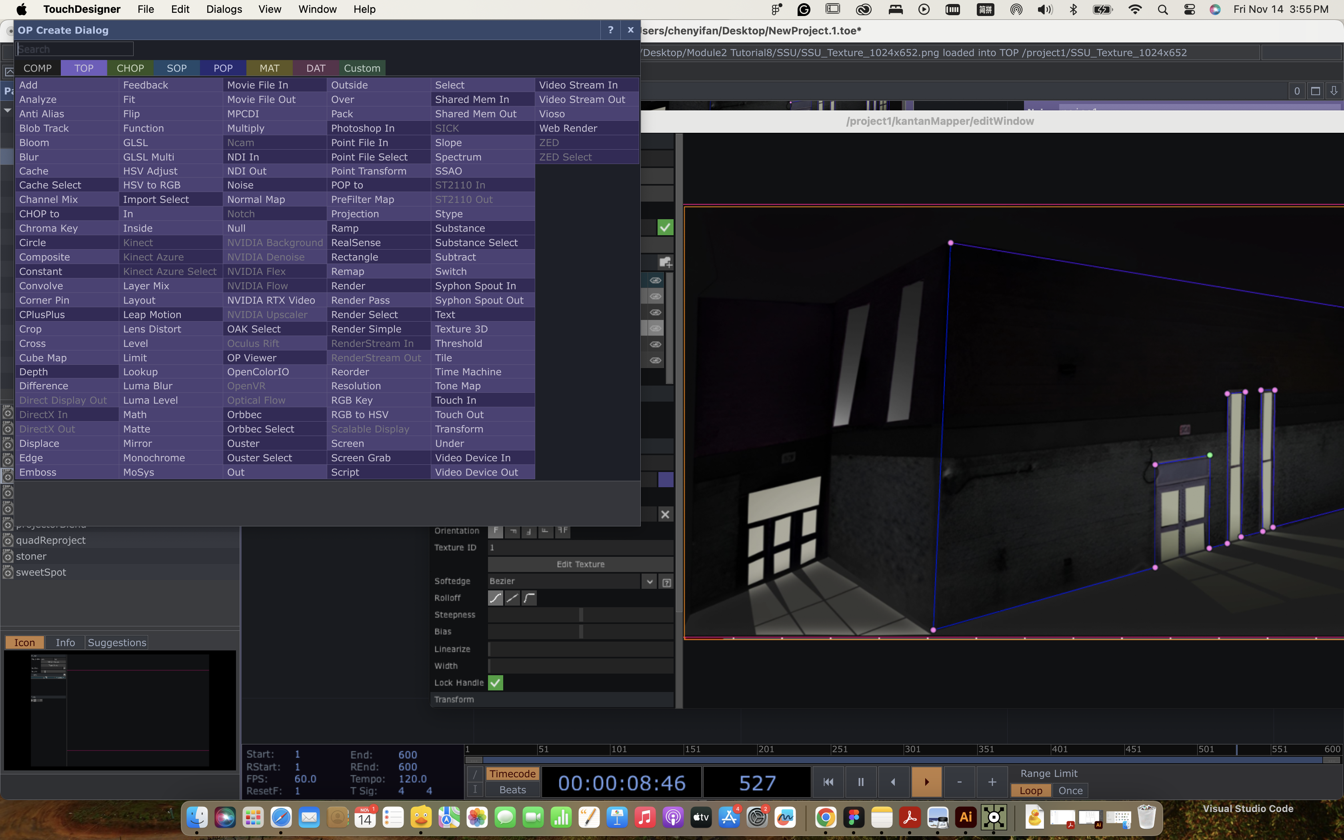This screenshot has width=1344, height=840.
Task: Adjust the Steepness slider
Action: pos(580,614)
